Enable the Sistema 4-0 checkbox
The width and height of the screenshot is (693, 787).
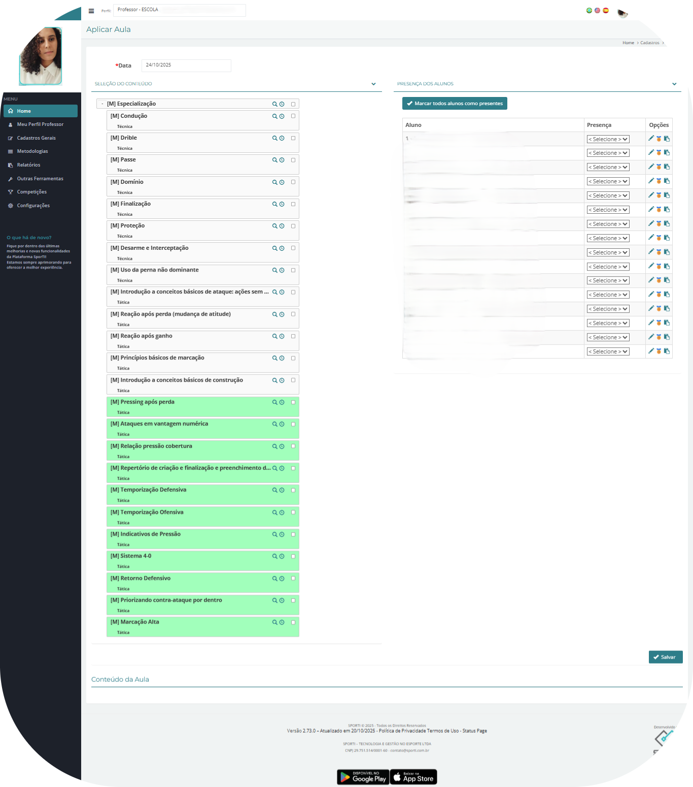tap(293, 556)
